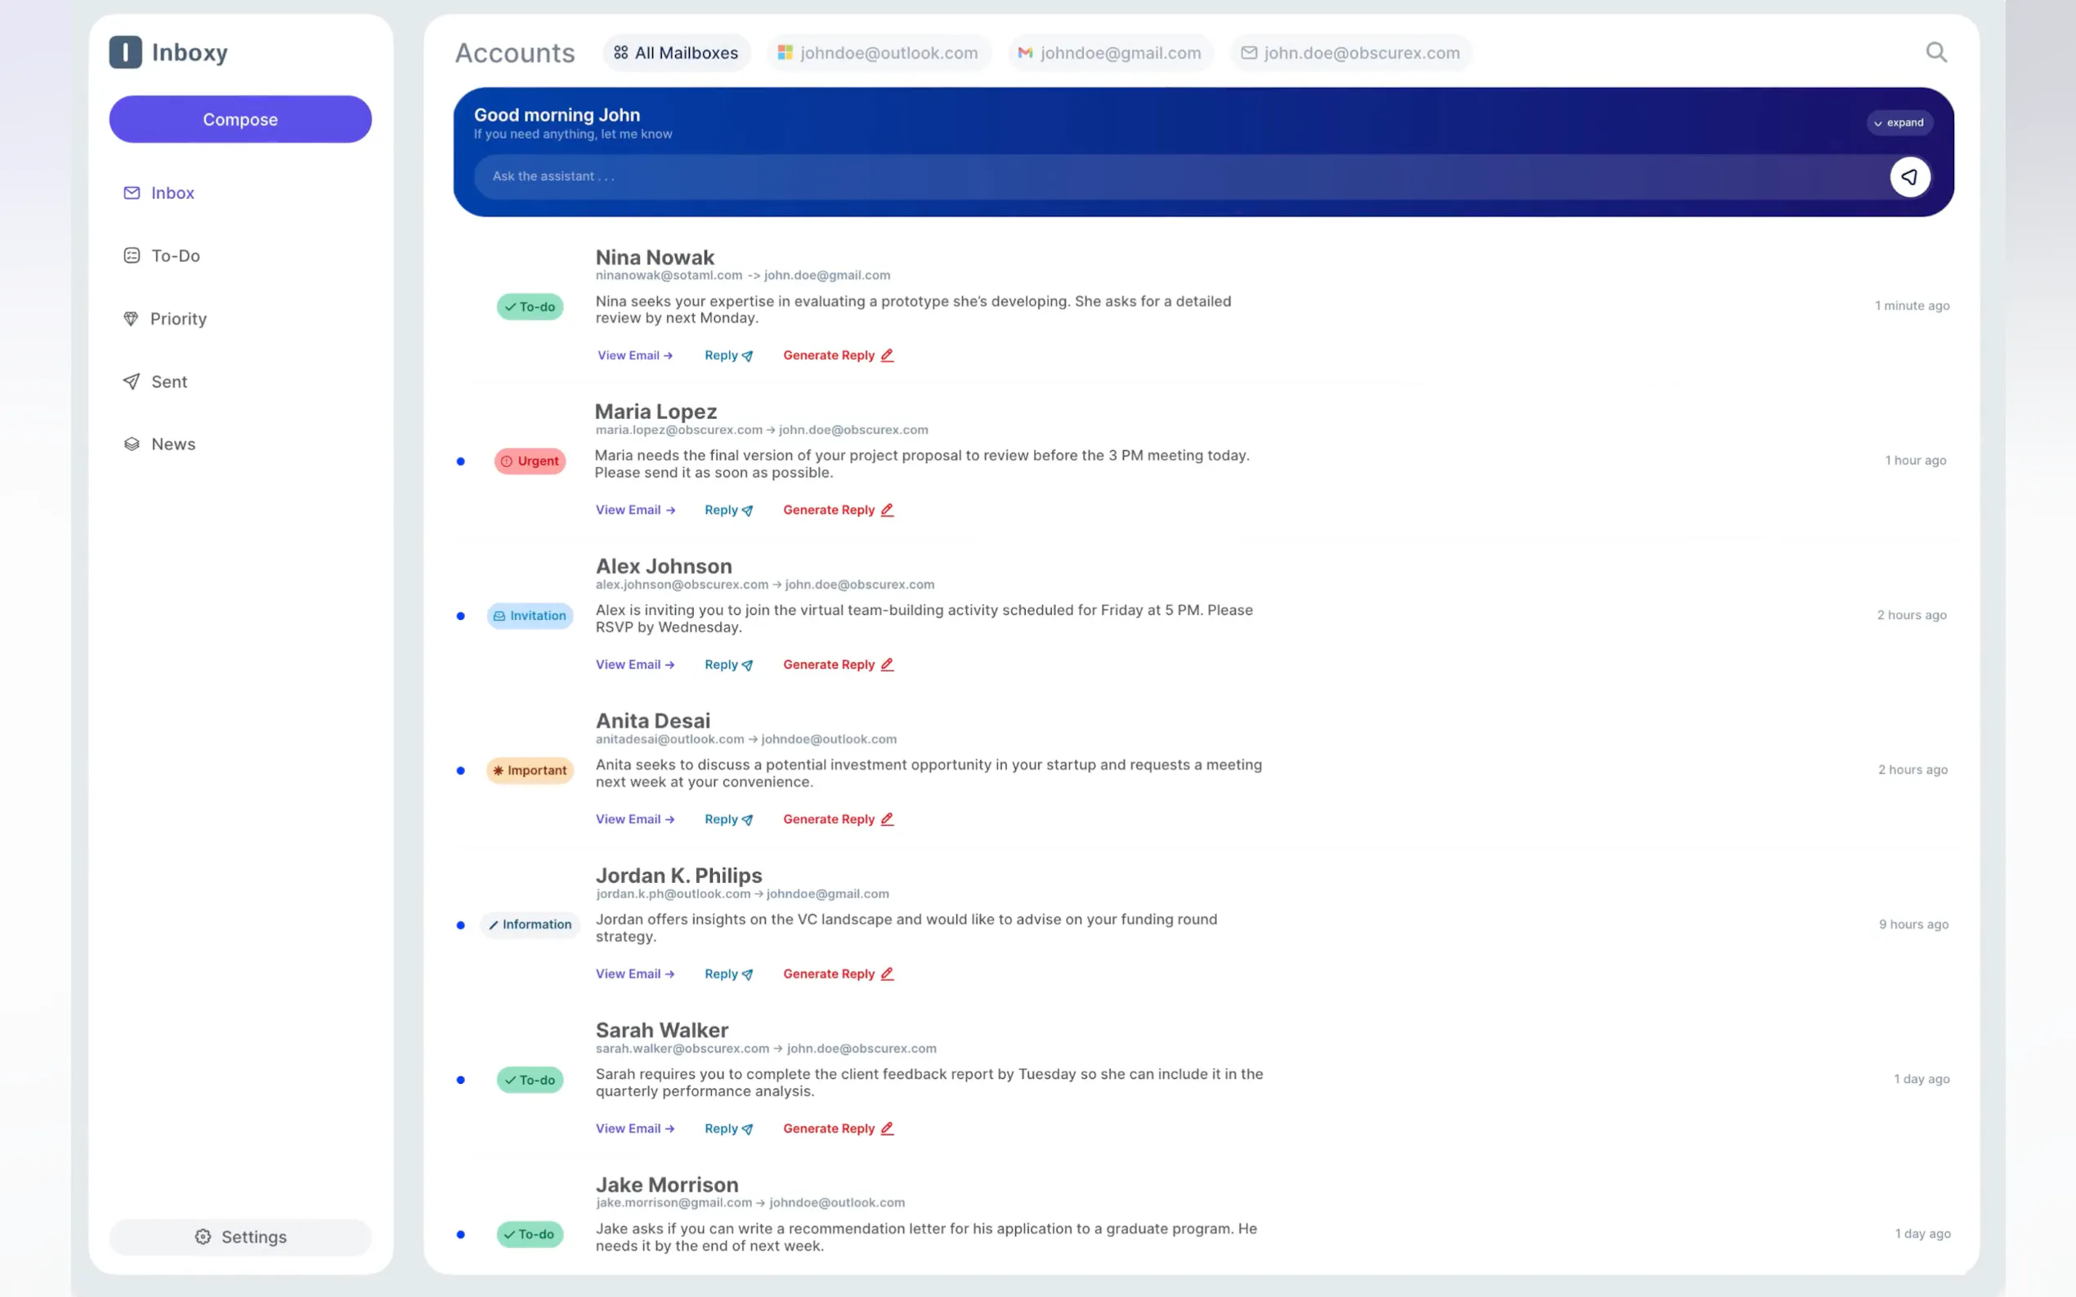
Task: Open Settings with the gear icon
Action: click(x=240, y=1236)
